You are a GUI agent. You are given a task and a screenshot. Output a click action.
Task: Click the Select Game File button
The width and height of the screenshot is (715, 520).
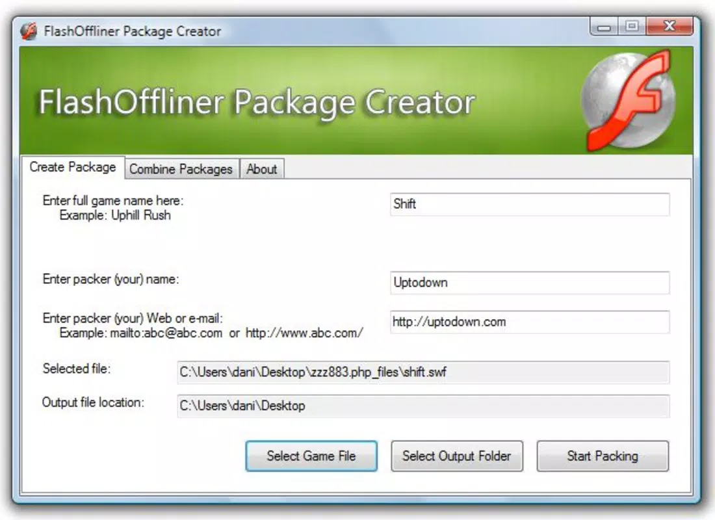[311, 456]
